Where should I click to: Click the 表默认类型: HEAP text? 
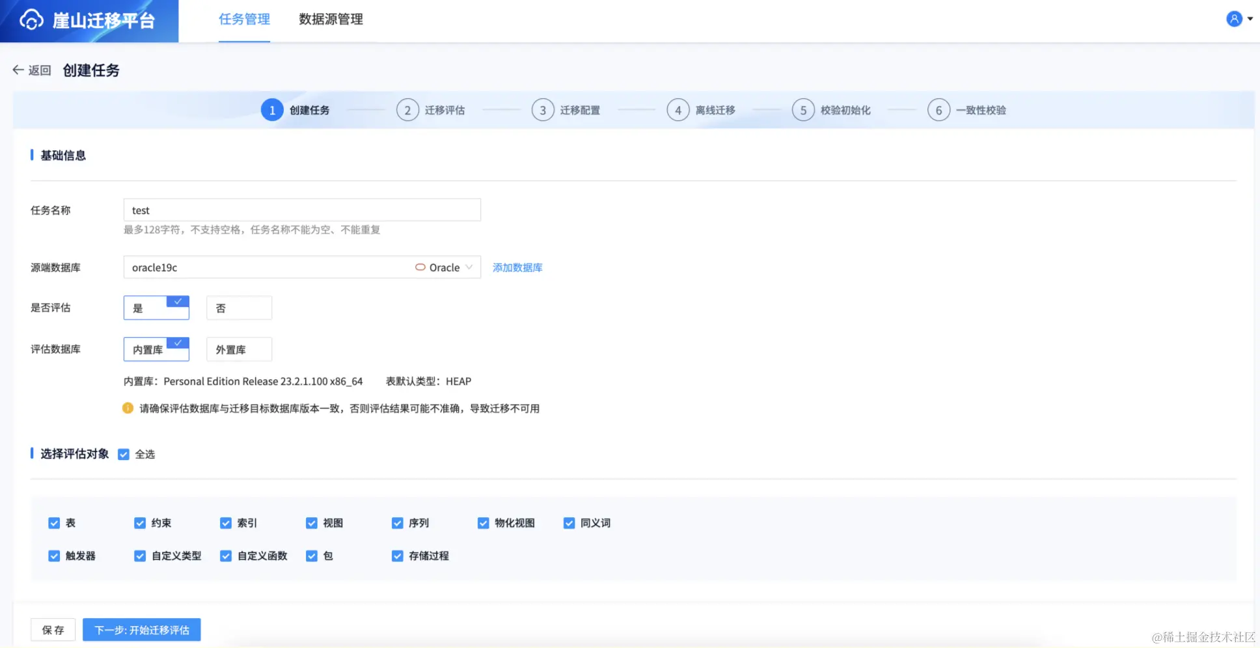(x=428, y=381)
